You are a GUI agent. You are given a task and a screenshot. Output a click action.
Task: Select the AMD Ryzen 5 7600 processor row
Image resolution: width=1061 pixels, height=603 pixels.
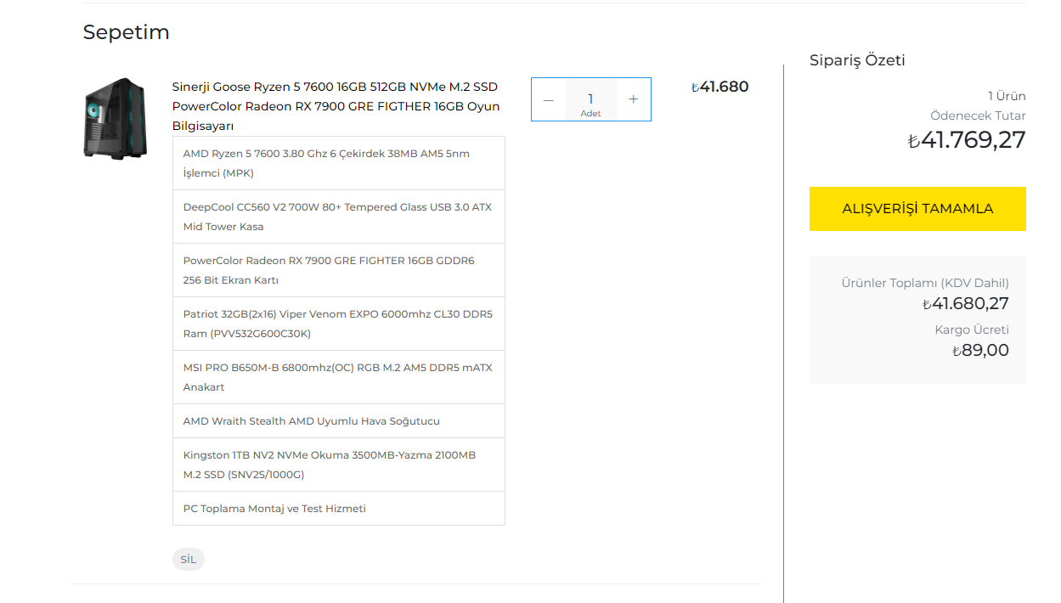coord(339,163)
